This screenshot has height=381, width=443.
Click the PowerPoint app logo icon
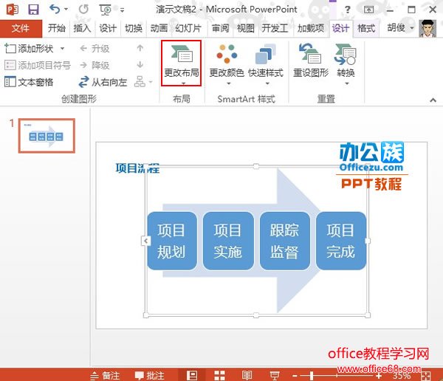[12, 10]
